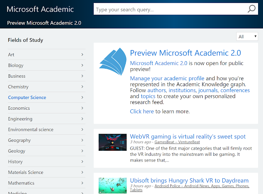Select Materials Science field

coord(25,172)
